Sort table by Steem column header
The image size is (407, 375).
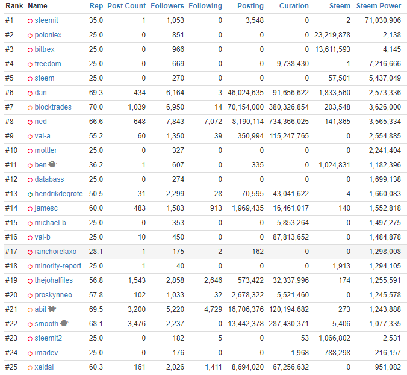[340, 6]
